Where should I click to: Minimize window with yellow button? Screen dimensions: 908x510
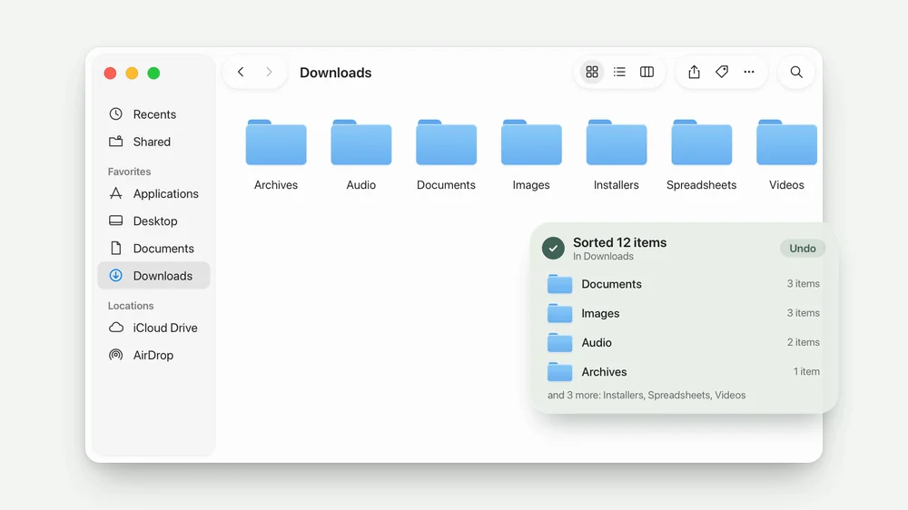[132, 73]
